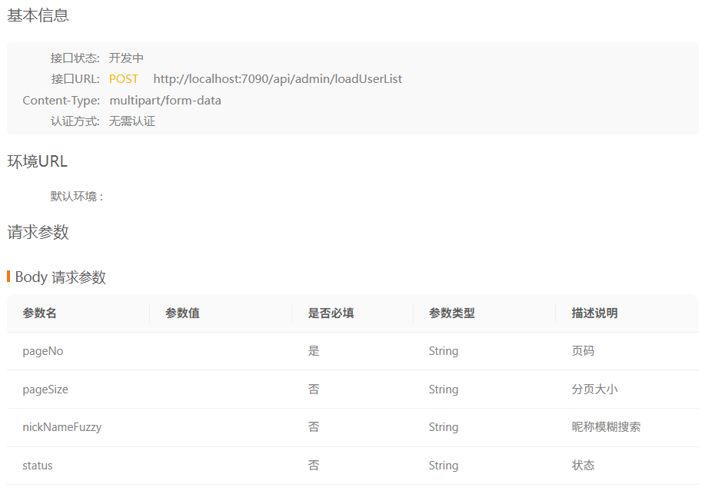The image size is (715, 494).
Task: Click the 页码 description
Action: pos(584,351)
